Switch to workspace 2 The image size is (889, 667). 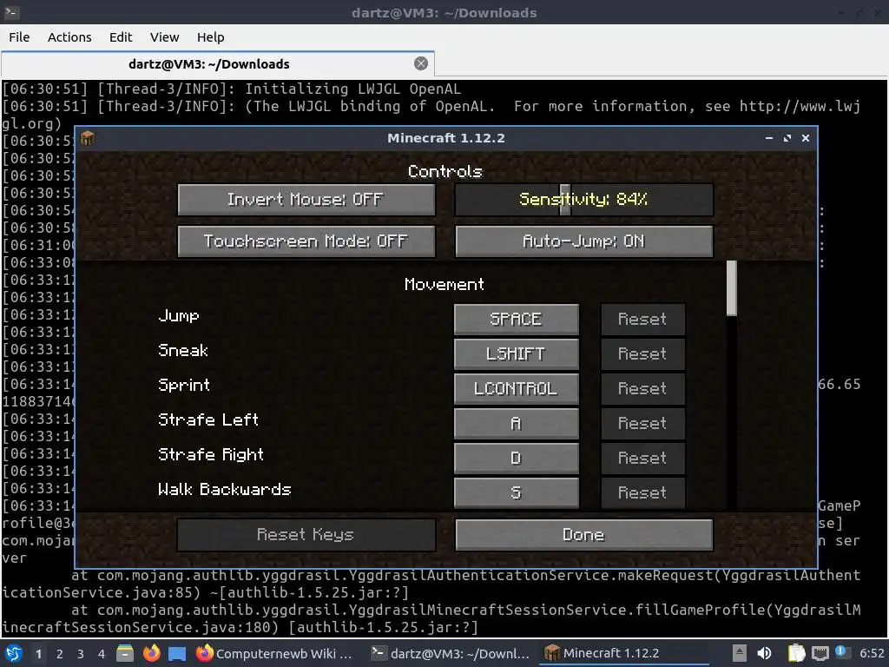pos(60,654)
